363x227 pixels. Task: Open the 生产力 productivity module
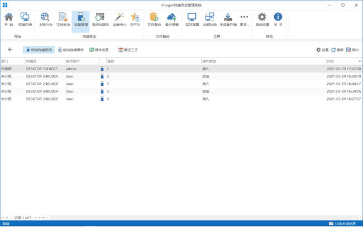[135, 20]
